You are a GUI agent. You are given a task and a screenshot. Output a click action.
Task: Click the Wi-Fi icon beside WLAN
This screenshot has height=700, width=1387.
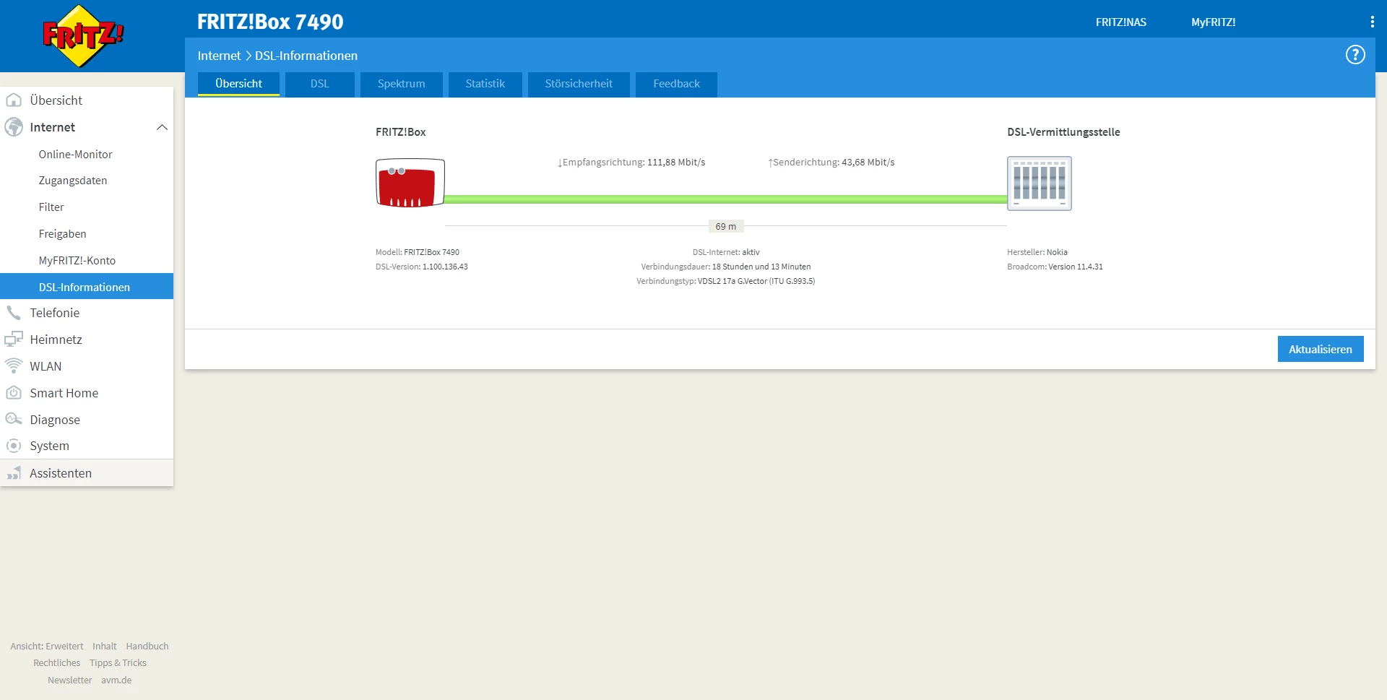click(14, 366)
